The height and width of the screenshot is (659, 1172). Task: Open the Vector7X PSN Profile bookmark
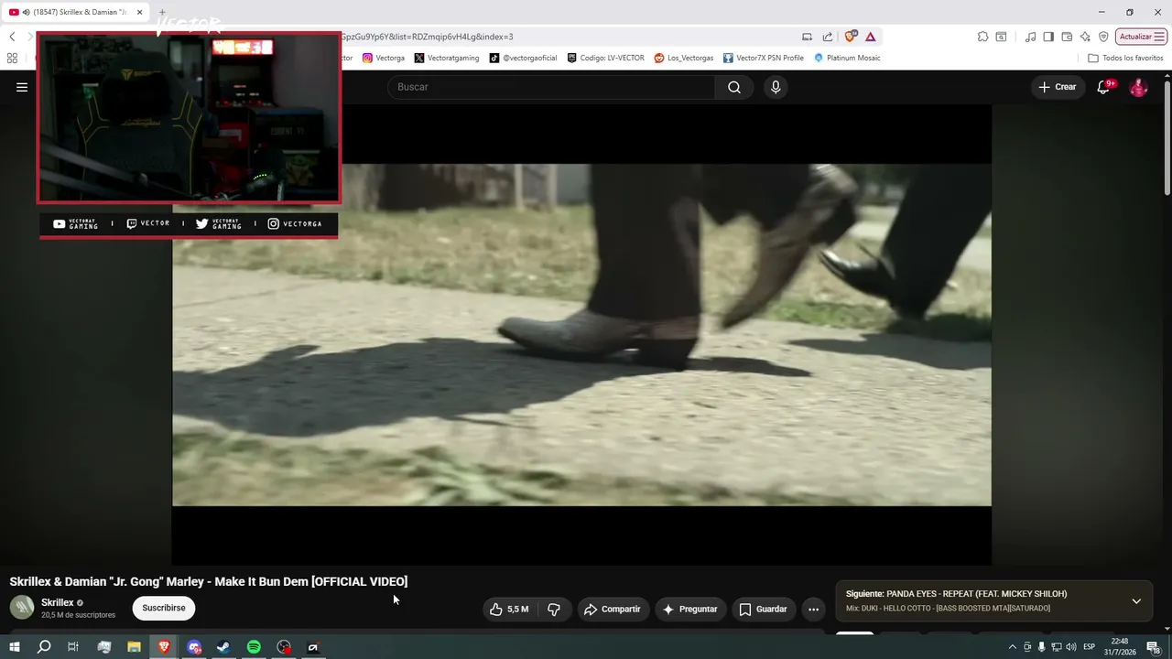[763, 58]
